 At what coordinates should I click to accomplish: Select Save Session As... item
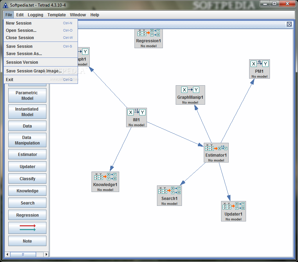tap(41, 54)
